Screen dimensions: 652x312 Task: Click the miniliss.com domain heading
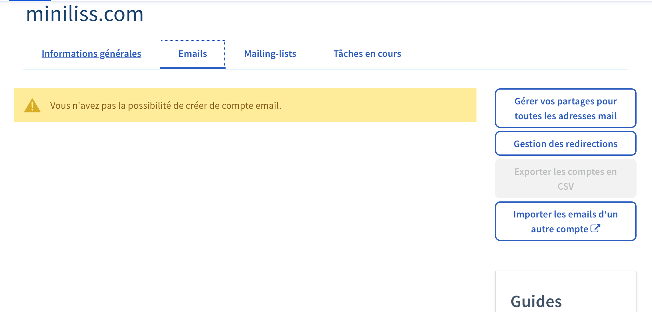[x=85, y=14]
